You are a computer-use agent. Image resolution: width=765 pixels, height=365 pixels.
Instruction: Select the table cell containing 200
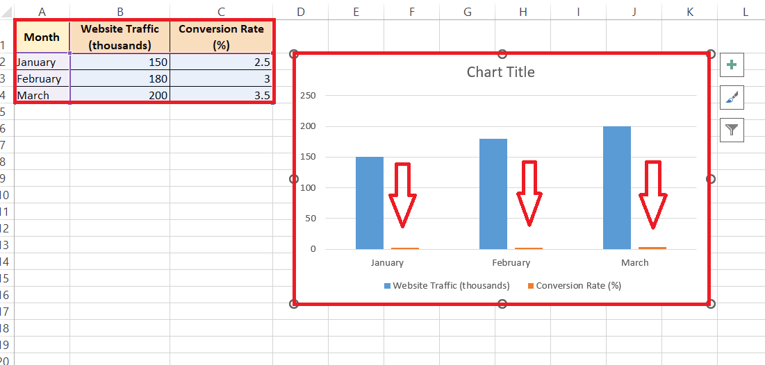(120, 95)
